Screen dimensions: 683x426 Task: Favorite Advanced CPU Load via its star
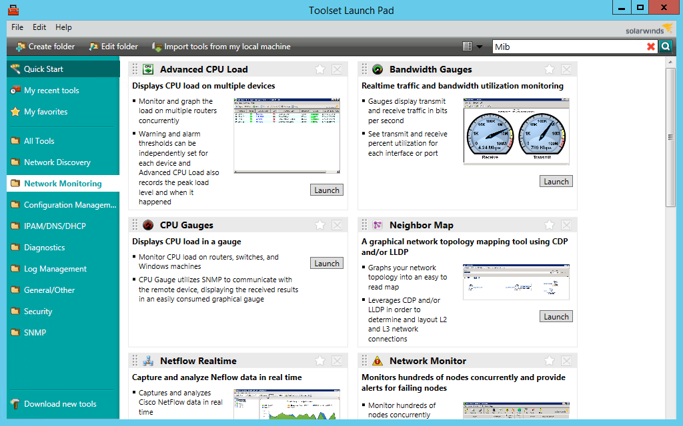coord(319,69)
